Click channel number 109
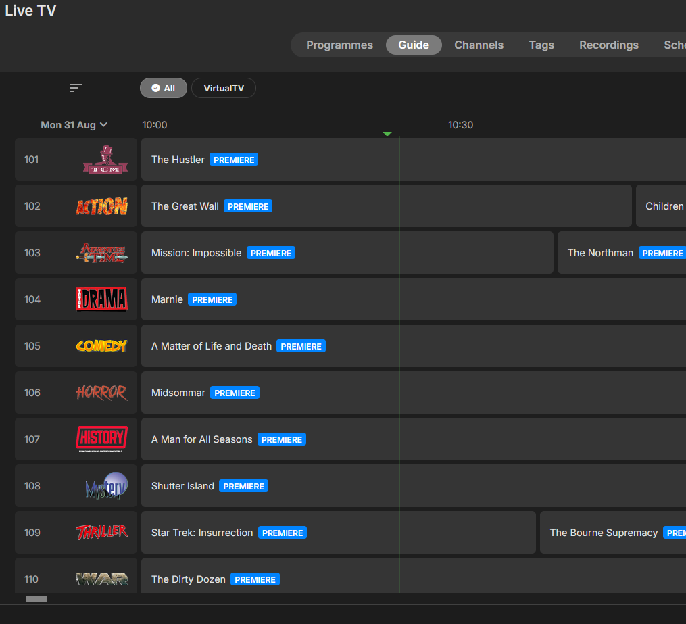The width and height of the screenshot is (686, 624). tap(32, 533)
